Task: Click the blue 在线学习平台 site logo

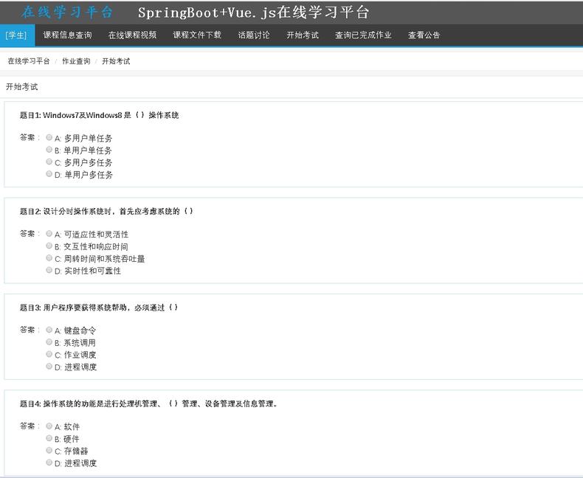Action: coord(67,12)
